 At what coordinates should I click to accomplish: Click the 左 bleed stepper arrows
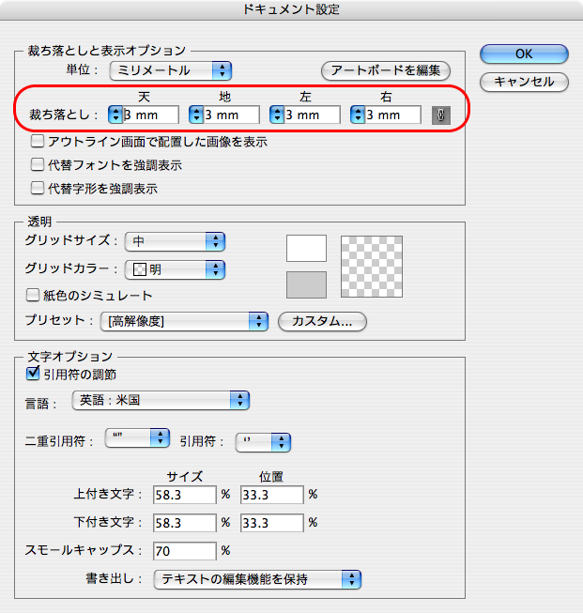[x=277, y=115]
